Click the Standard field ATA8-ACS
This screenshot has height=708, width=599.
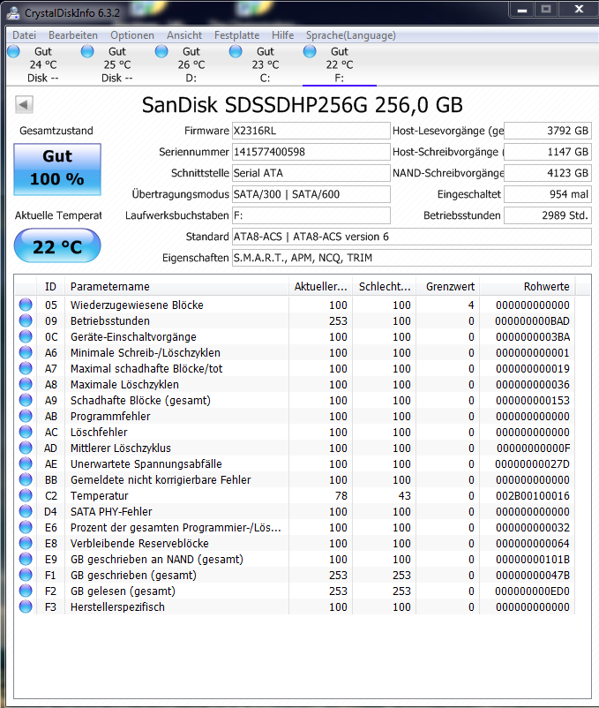tap(412, 237)
